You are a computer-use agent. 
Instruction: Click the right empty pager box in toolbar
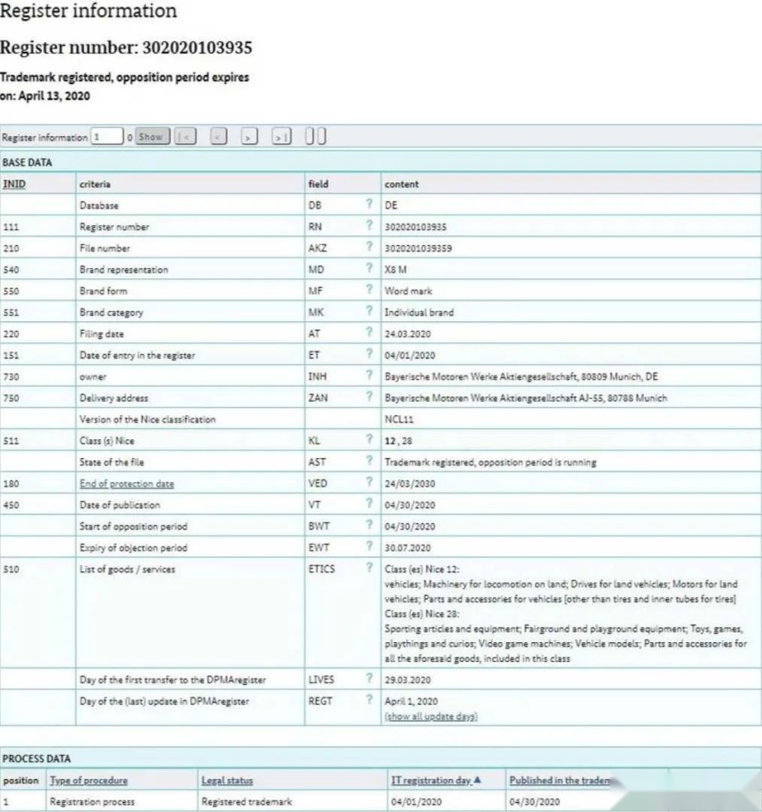tap(321, 136)
